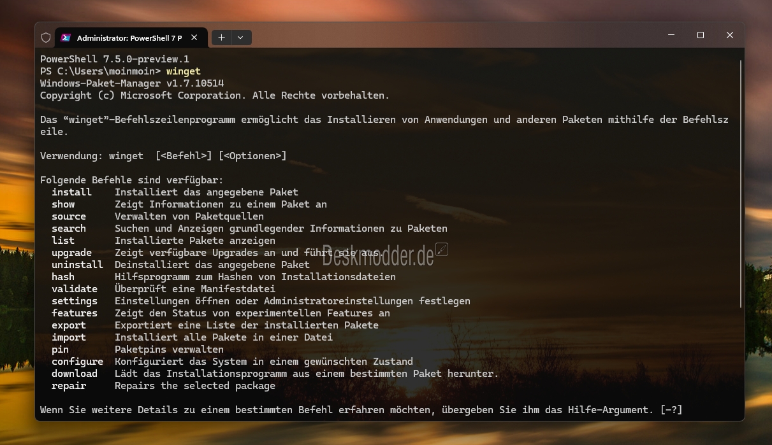
Task: Click description "Überprüft eine Manifestdatei"
Action: [x=195, y=289]
